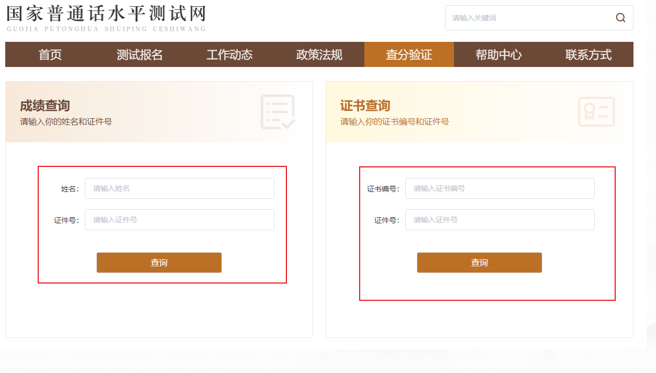The image size is (656, 373).
Task: Focus the 请输入关键词 search box
Action: click(529, 18)
